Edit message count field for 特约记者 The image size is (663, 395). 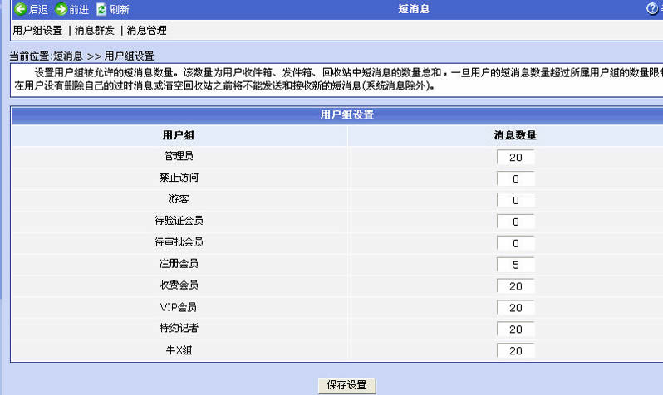pyautogui.click(x=515, y=329)
